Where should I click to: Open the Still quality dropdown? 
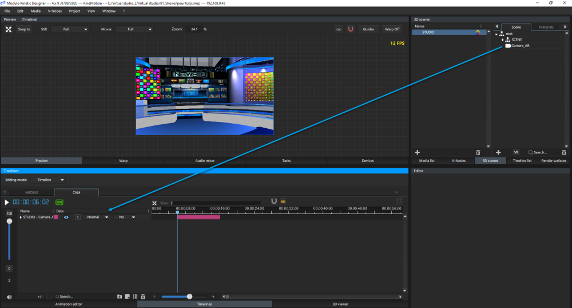coord(70,29)
